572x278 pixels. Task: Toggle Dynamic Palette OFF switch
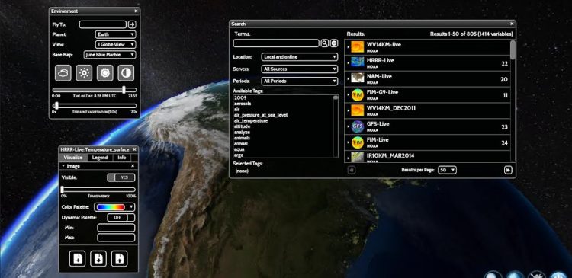click(121, 218)
